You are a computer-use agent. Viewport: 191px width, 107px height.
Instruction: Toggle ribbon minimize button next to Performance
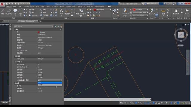[109, 7]
